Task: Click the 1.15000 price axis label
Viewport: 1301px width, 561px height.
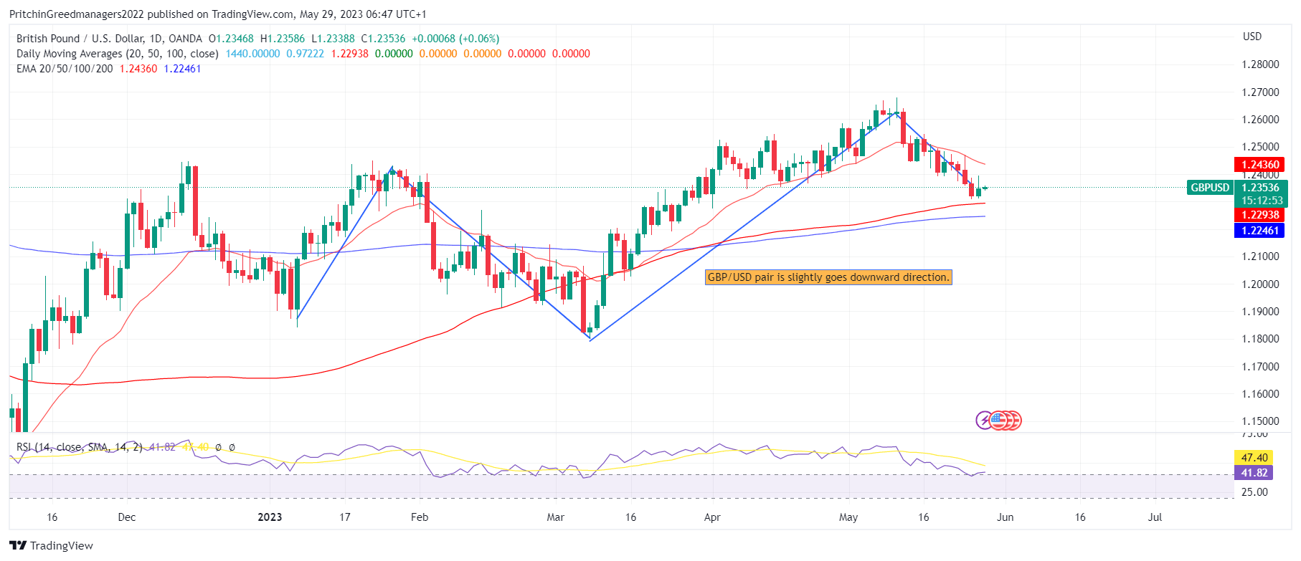Action: 1260,421
